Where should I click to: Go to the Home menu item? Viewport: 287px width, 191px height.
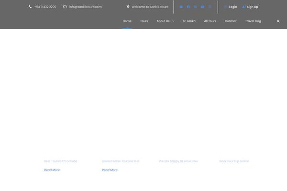point(127,21)
